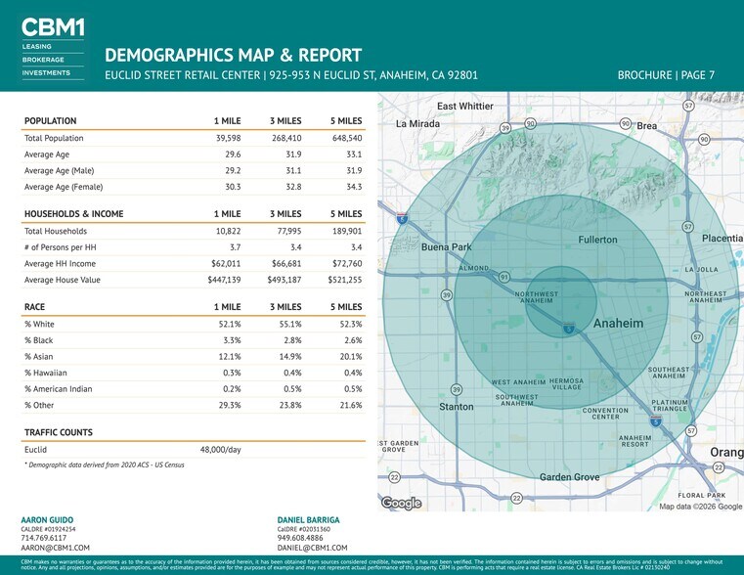Open Aaron's email link AARON@CBM1.COM
Viewport: 744px width, 575px height.
coord(55,548)
